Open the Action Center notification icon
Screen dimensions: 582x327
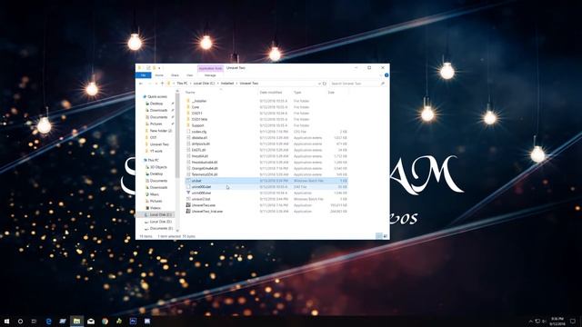pos(573,321)
